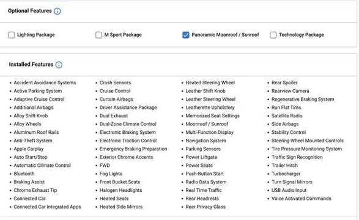The height and width of the screenshot is (220, 359).
Task: Select 'Regenerative Braking System' text
Action: (x=303, y=99)
